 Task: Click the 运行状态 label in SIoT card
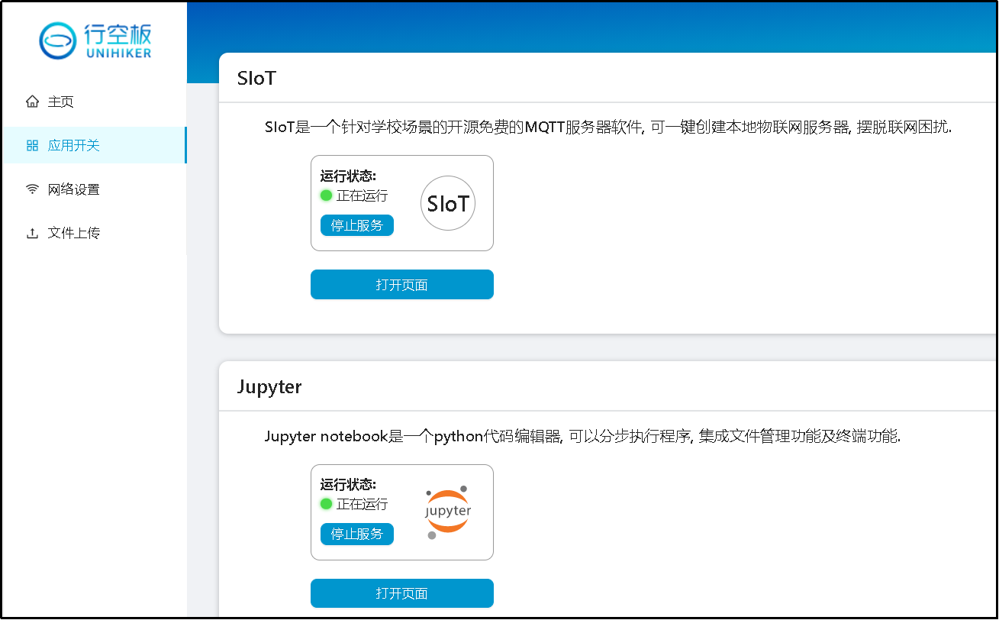[x=348, y=176]
